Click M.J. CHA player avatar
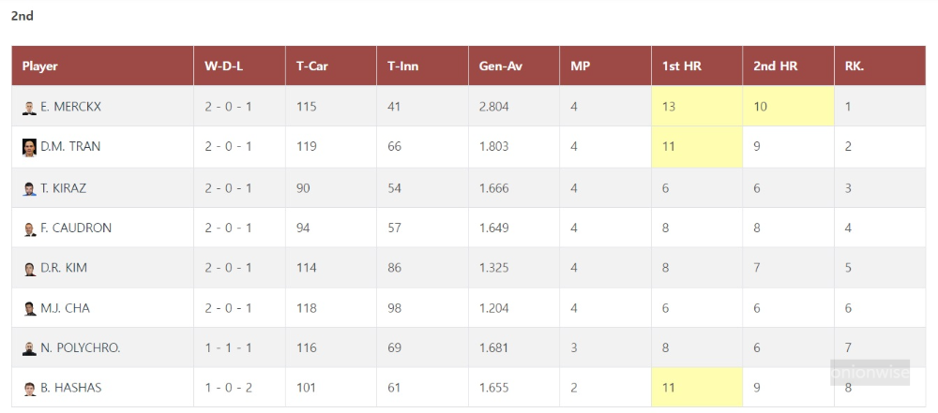938x413 pixels. point(29,309)
